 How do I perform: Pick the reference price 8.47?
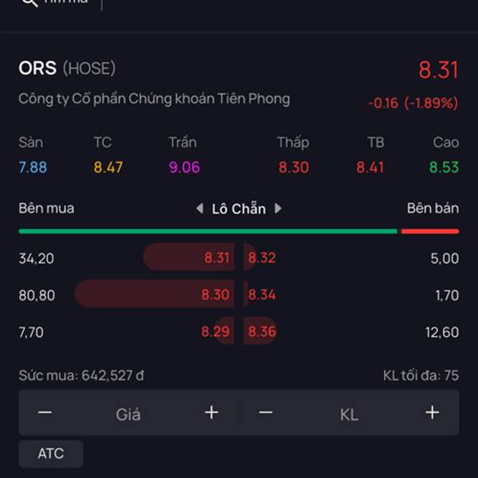pos(108,167)
